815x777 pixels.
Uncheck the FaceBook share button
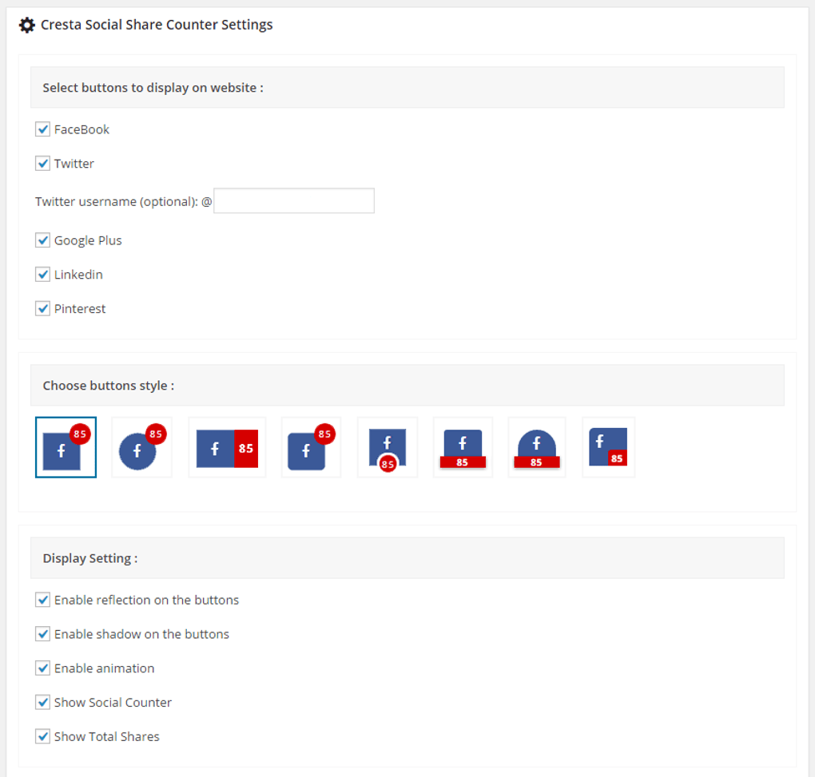[42, 129]
